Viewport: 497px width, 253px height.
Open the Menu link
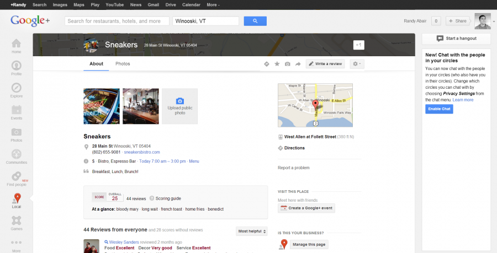point(194,162)
